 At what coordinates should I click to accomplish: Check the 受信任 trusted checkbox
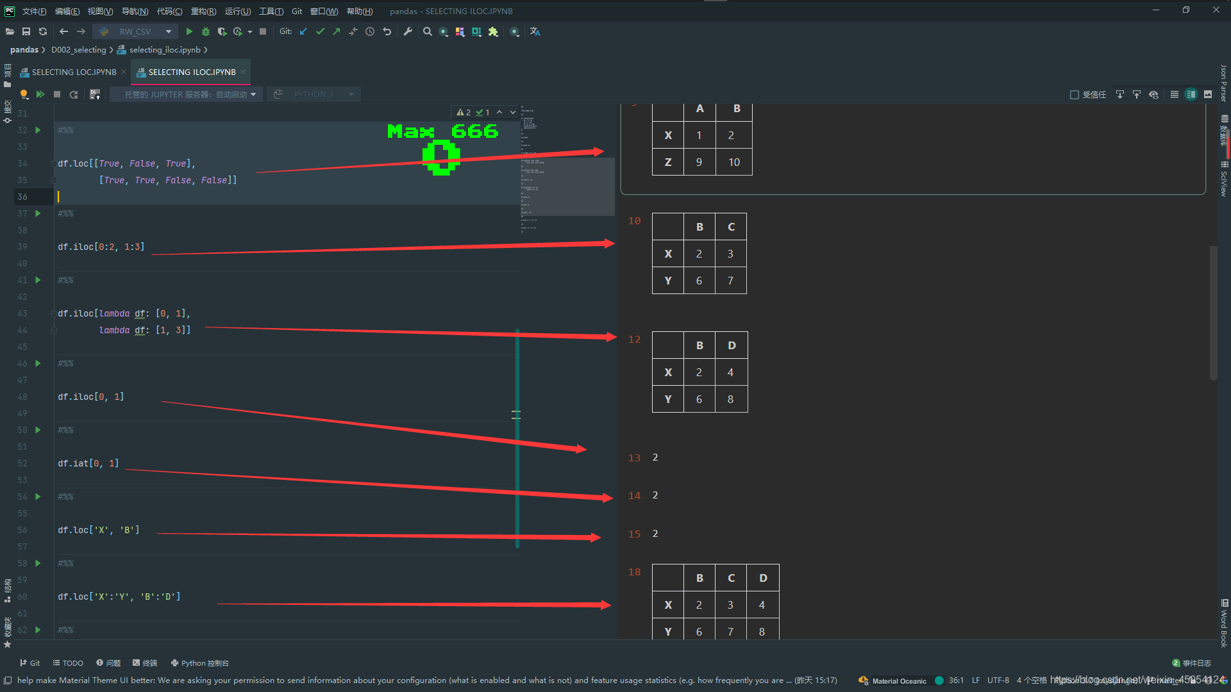(1075, 95)
